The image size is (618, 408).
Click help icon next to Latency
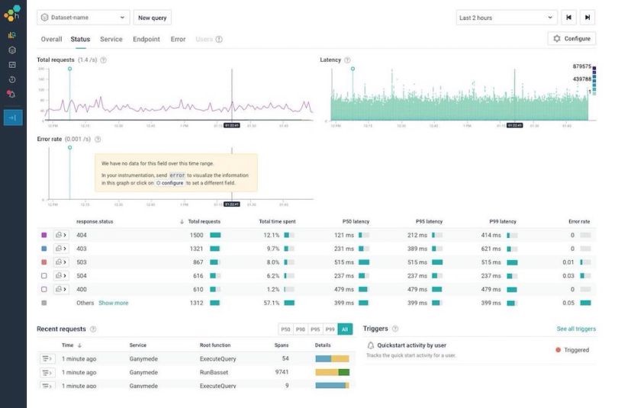348,60
